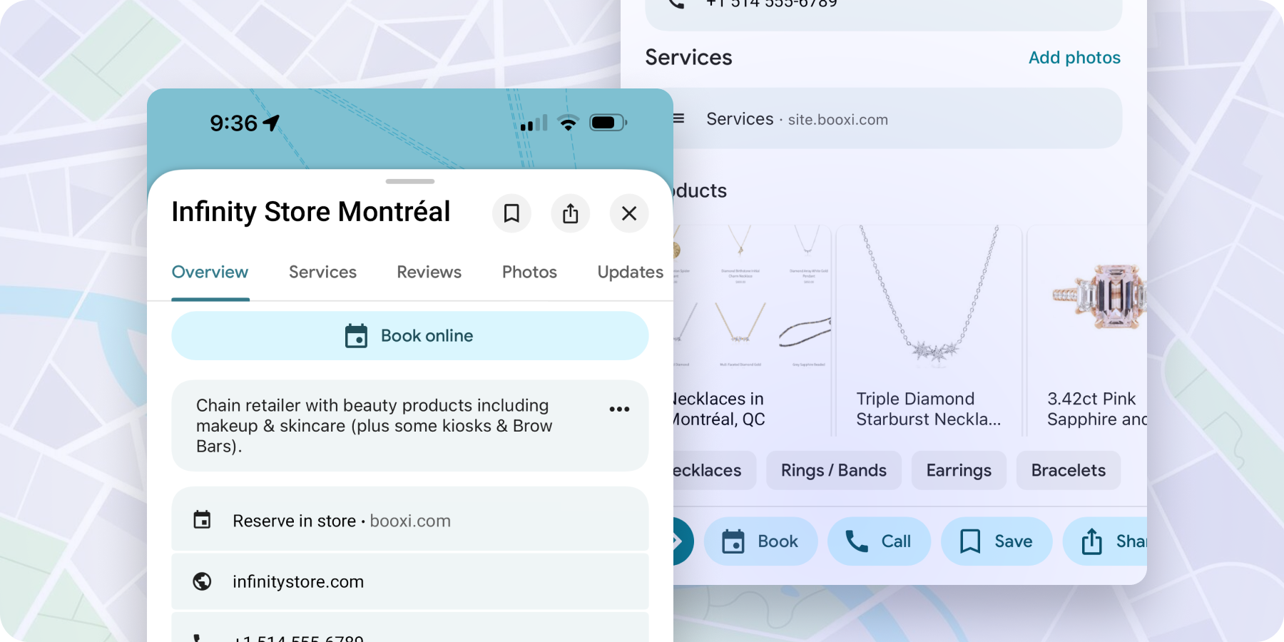Click the phone icon on the Call chip

tap(857, 541)
